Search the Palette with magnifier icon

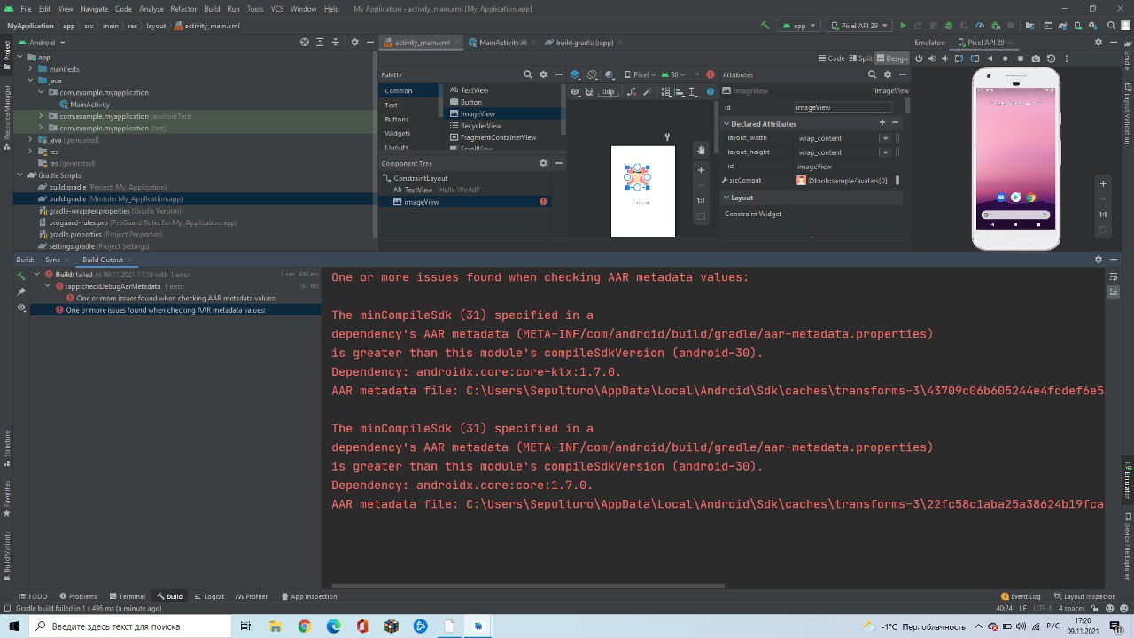click(x=528, y=74)
